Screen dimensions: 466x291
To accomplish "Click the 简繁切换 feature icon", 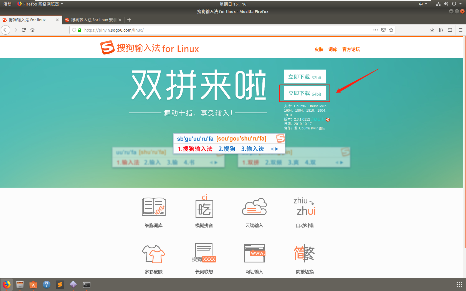I will pos(304,253).
